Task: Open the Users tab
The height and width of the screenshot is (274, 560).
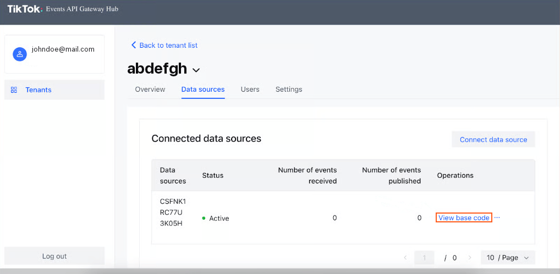Action: click(250, 89)
